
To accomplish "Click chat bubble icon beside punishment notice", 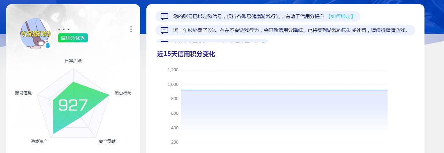I will [164, 30].
